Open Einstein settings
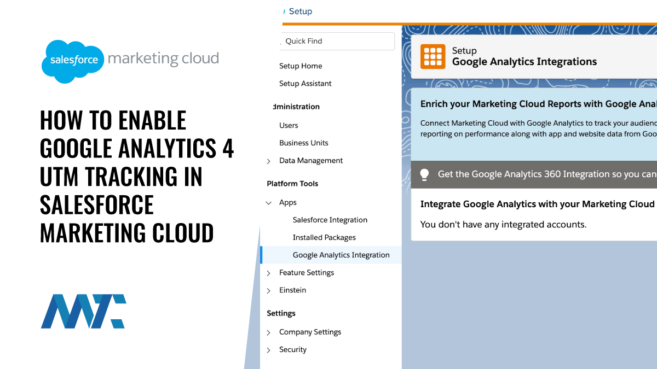This screenshot has width=657, height=369. coord(293,290)
